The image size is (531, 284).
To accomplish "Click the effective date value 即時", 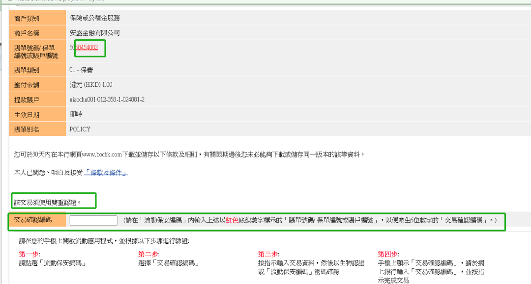I will coord(76,114).
